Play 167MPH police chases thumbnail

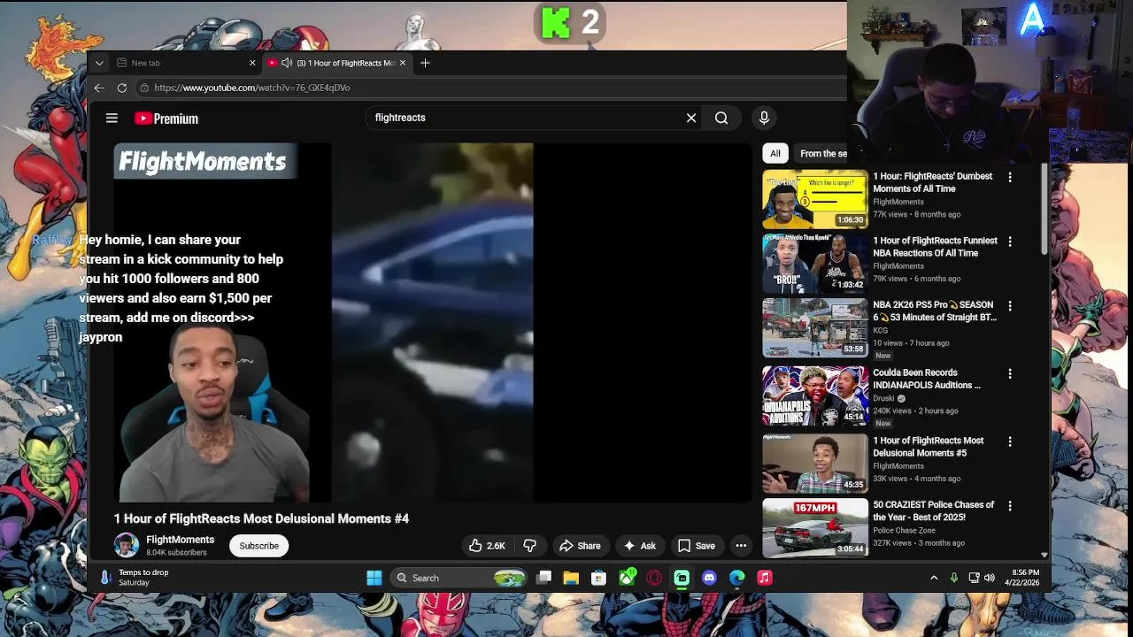pos(815,528)
